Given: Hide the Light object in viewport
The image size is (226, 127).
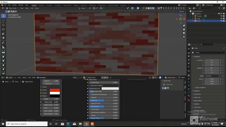Looking at the screenshot, I should 221,18.
